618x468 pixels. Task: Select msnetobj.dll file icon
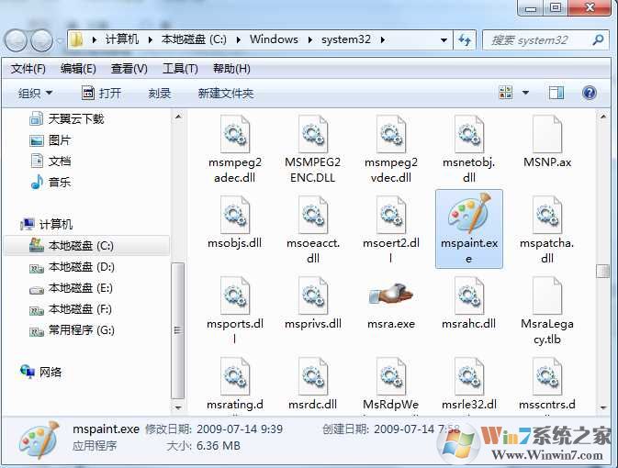pos(468,134)
